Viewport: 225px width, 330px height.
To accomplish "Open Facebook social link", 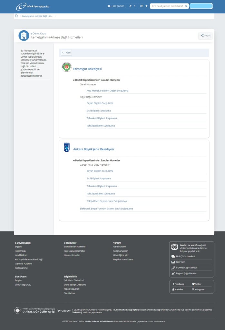I will point(178,284).
